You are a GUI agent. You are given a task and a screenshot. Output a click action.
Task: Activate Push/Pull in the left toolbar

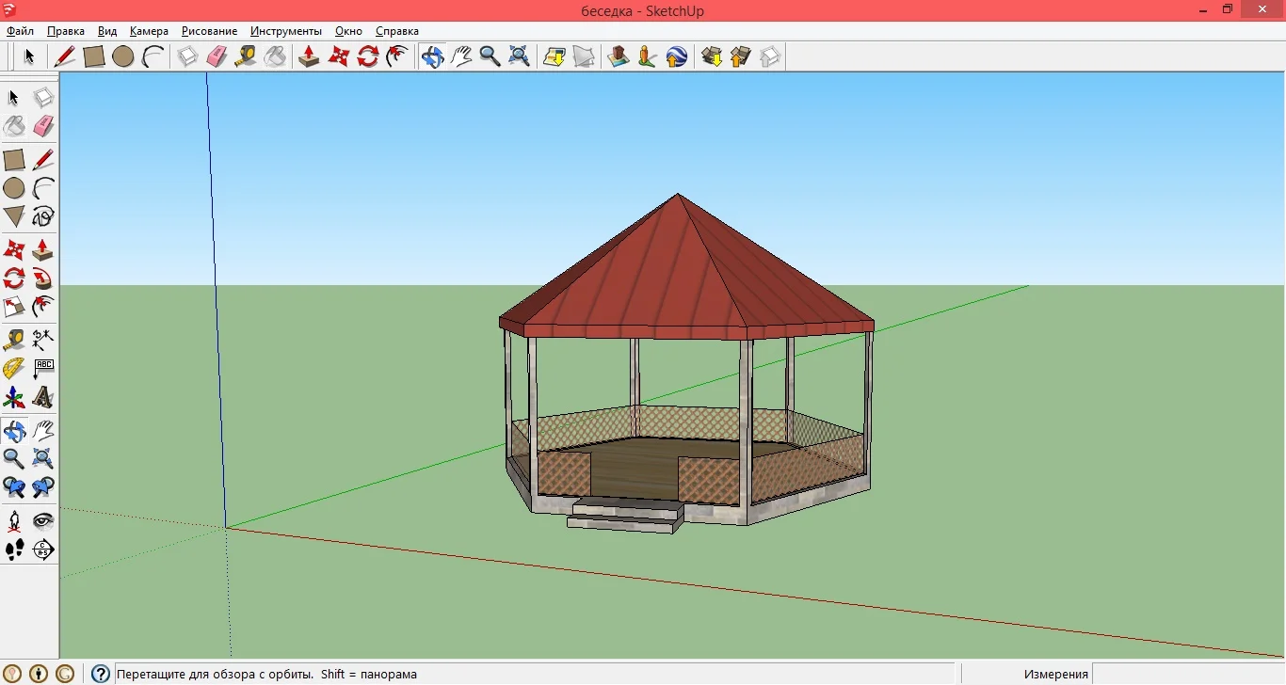pyautogui.click(x=43, y=250)
